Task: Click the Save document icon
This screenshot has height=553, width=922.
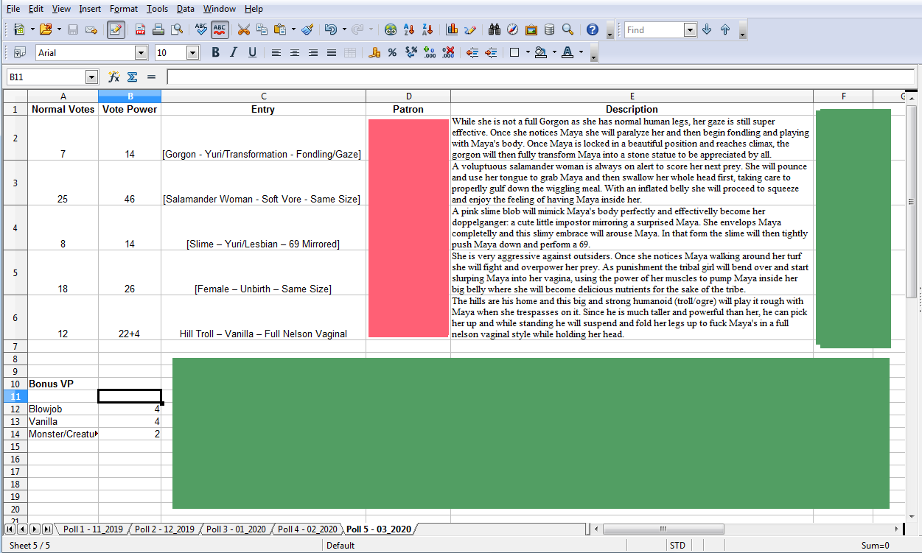Action: click(73, 30)
